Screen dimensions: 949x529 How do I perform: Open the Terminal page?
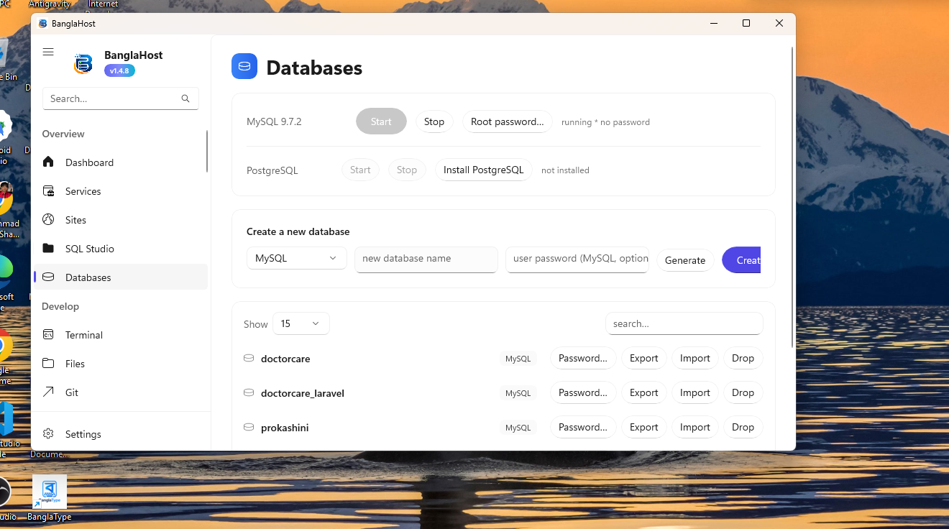coord(121,334)
